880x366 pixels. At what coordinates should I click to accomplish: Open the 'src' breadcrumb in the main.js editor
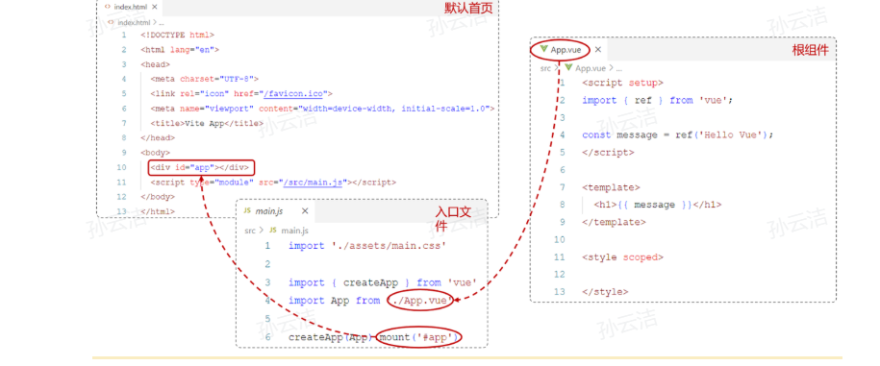pos(250,231)
